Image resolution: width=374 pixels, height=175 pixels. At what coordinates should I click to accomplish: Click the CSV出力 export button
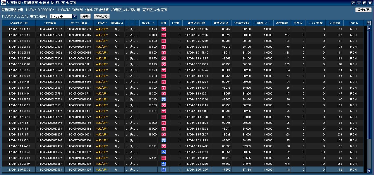coord(102,16)
